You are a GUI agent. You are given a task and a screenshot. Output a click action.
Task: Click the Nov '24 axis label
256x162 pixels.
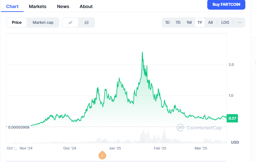26,148
